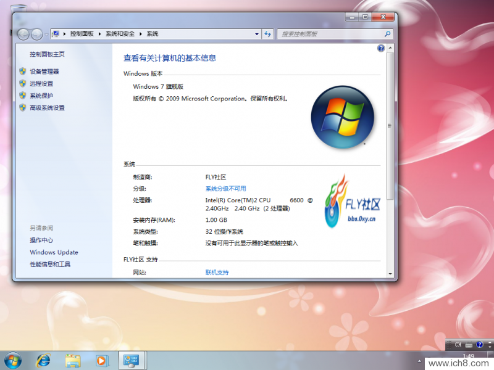This screenshot has width=494, height=370.
Task: Click the heading 查看有关计算机的基本信息
Action: click(170, 58)
